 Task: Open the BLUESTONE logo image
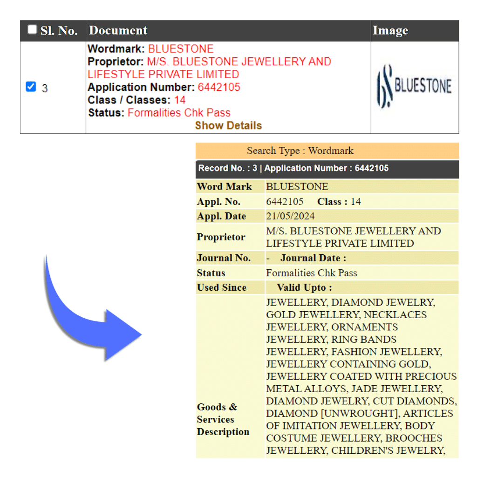pos(414,87)
